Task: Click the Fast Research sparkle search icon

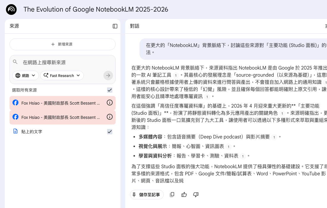Action: click(x=46, y=75)
